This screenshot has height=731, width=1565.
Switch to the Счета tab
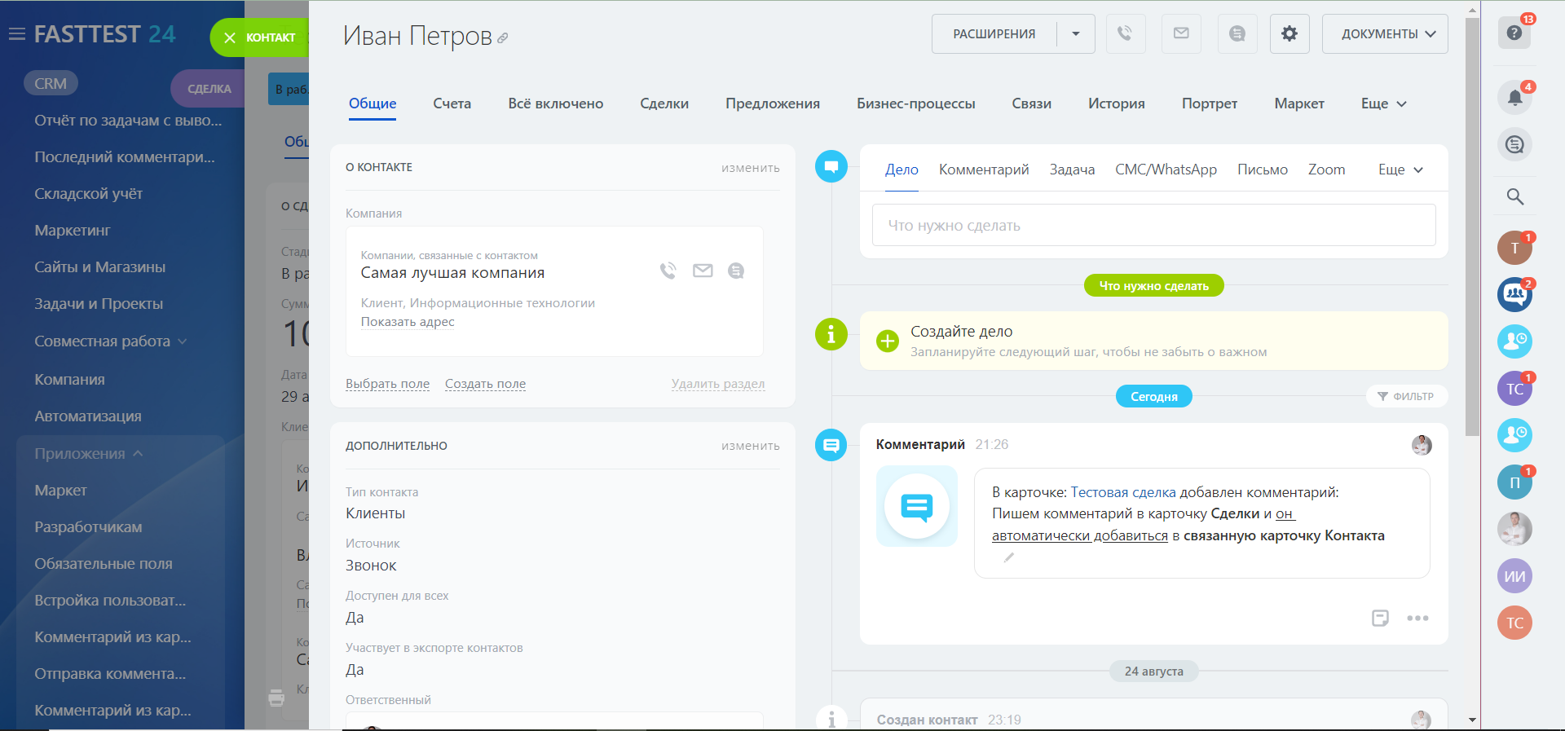(x=452, y=103)
